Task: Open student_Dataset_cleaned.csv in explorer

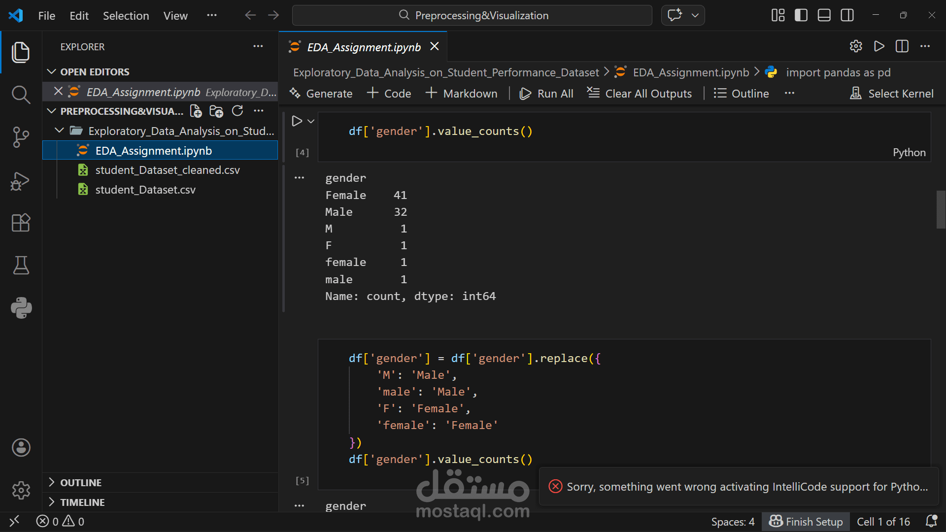Action: click(168, 170)
